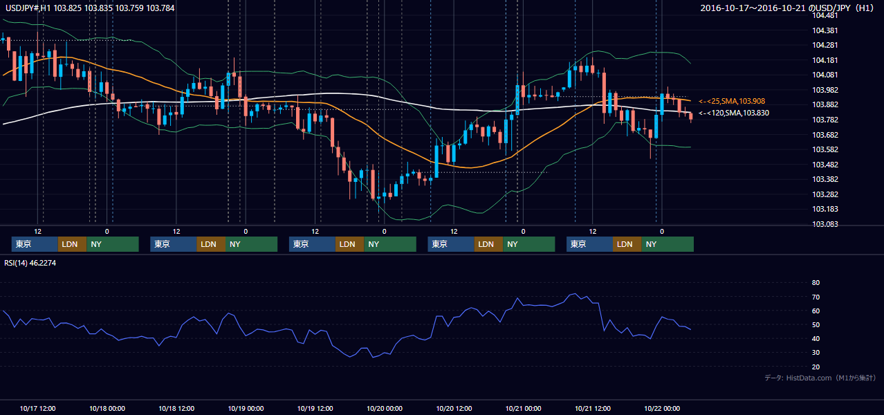Click the 104.381 price axis label

click(825, 30)
